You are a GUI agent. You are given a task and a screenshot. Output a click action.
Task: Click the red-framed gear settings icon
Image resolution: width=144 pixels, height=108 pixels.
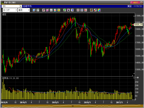click(x=78, y=10)
